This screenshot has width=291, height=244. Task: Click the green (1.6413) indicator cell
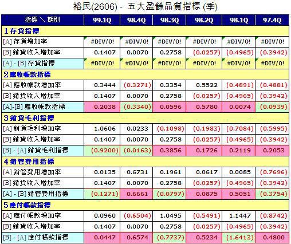click(239, 238)
